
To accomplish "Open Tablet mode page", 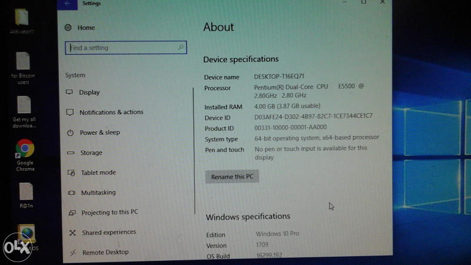I will [98, 173].
